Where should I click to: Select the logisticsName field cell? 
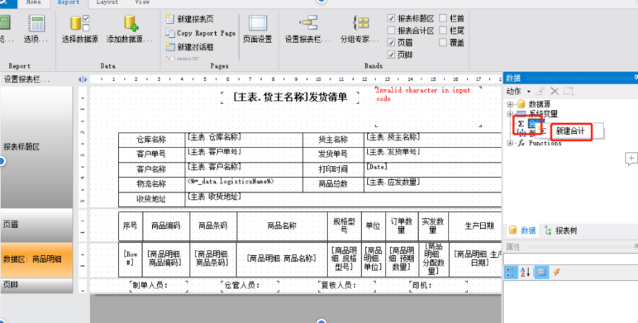tap(244, 184)
